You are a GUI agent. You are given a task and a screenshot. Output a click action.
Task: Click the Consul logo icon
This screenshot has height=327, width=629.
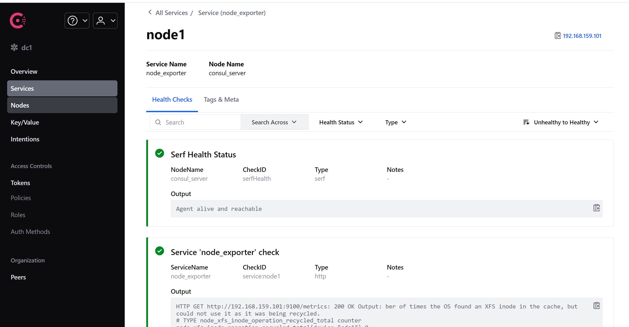pos(18,20)
